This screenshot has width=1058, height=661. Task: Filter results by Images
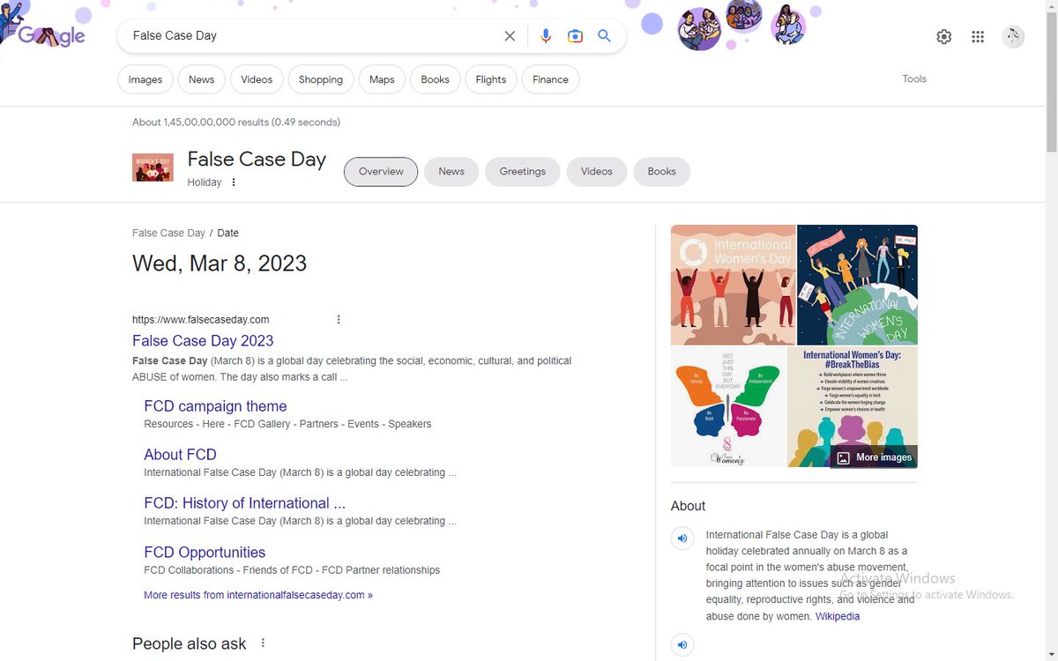[x=145, y=79]
